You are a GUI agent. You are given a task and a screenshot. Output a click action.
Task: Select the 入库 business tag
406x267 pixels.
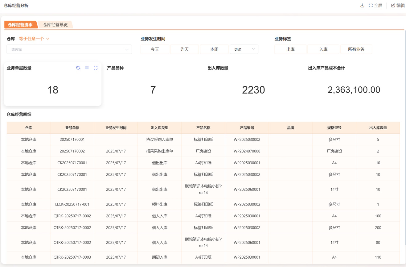coord(323,49)
